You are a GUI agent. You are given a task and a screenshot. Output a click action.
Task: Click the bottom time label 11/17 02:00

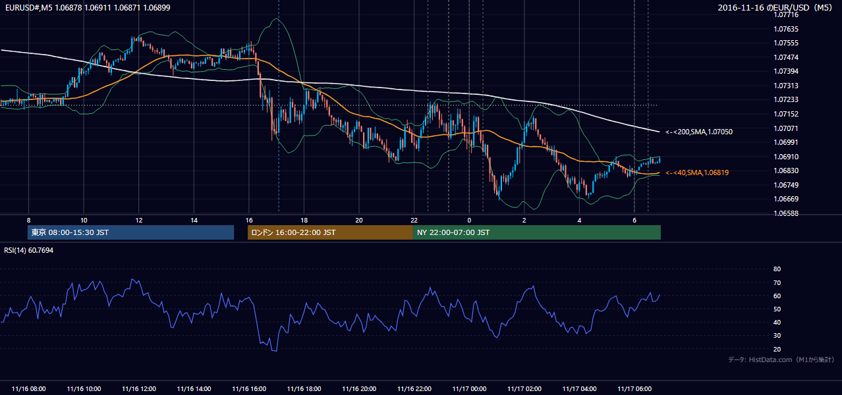point(524,389)
